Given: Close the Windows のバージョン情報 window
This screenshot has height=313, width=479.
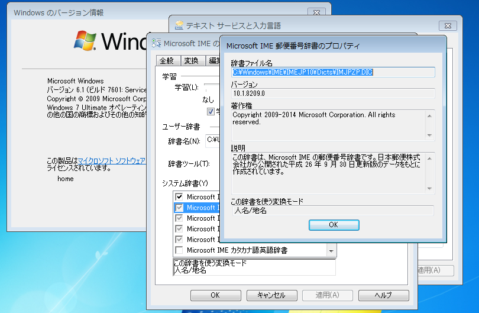Looking at the screenshot, I should 317,12.
